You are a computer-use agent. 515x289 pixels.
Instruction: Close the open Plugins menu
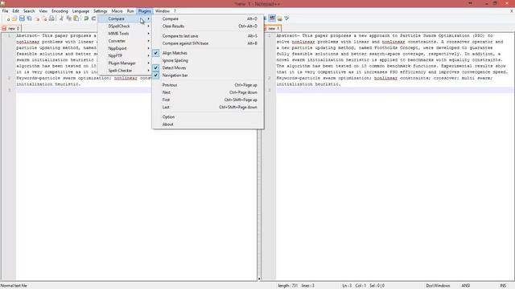[145, 11]
